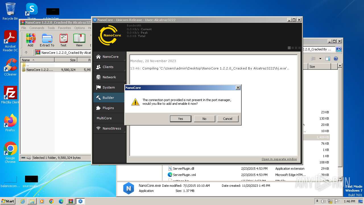
Task: Click Yes in the NanoCore dialog
Action: pyautogui.click(x=181, y=119)
